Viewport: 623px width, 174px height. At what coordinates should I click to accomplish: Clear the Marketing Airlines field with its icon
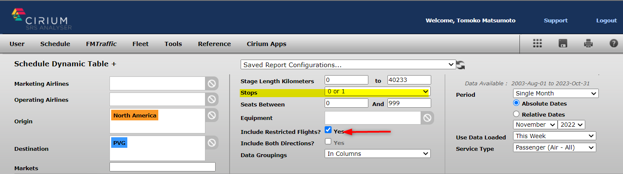pos(212,84)
